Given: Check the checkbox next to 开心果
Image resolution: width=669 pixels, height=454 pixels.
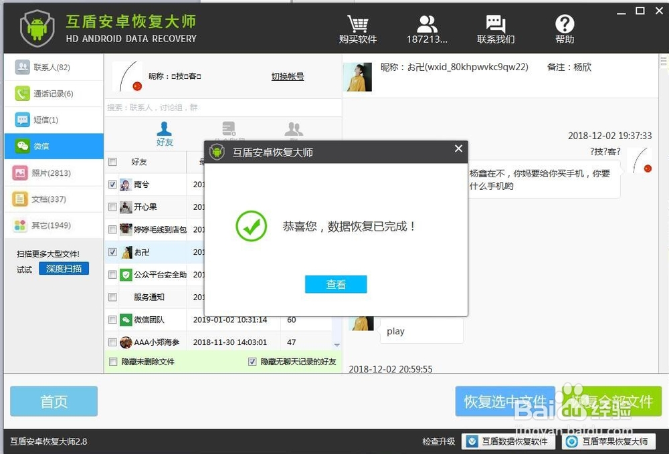Looking at the screenshot, I should click(x=112, y=207).
